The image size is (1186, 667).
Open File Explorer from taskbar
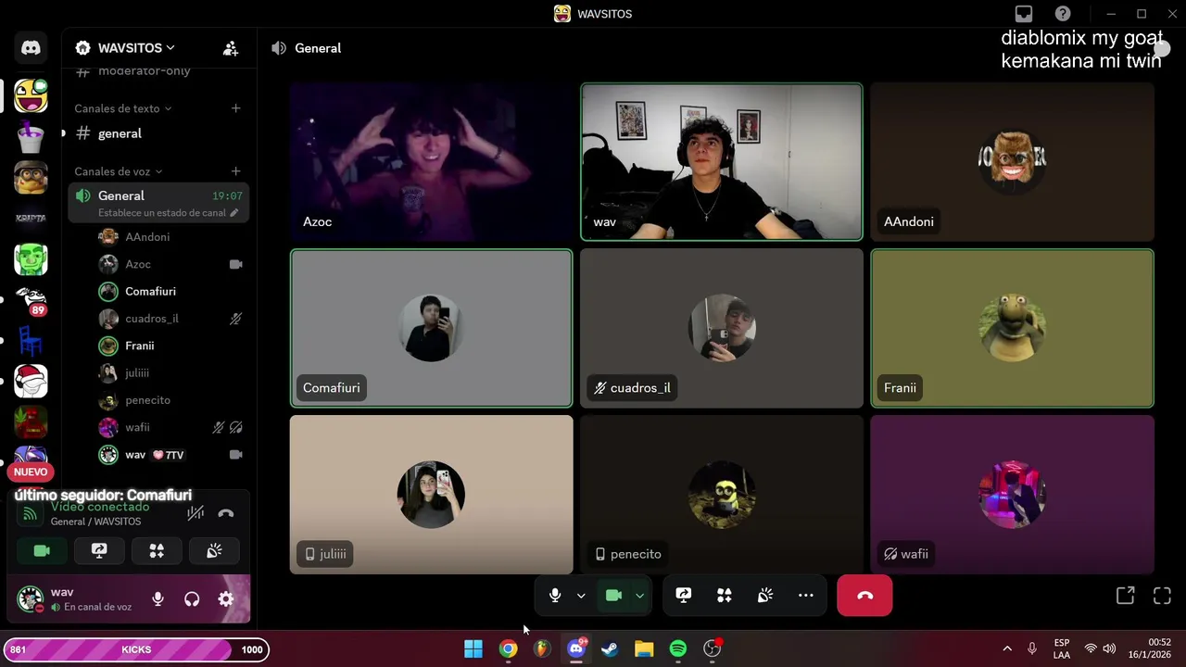644,648
